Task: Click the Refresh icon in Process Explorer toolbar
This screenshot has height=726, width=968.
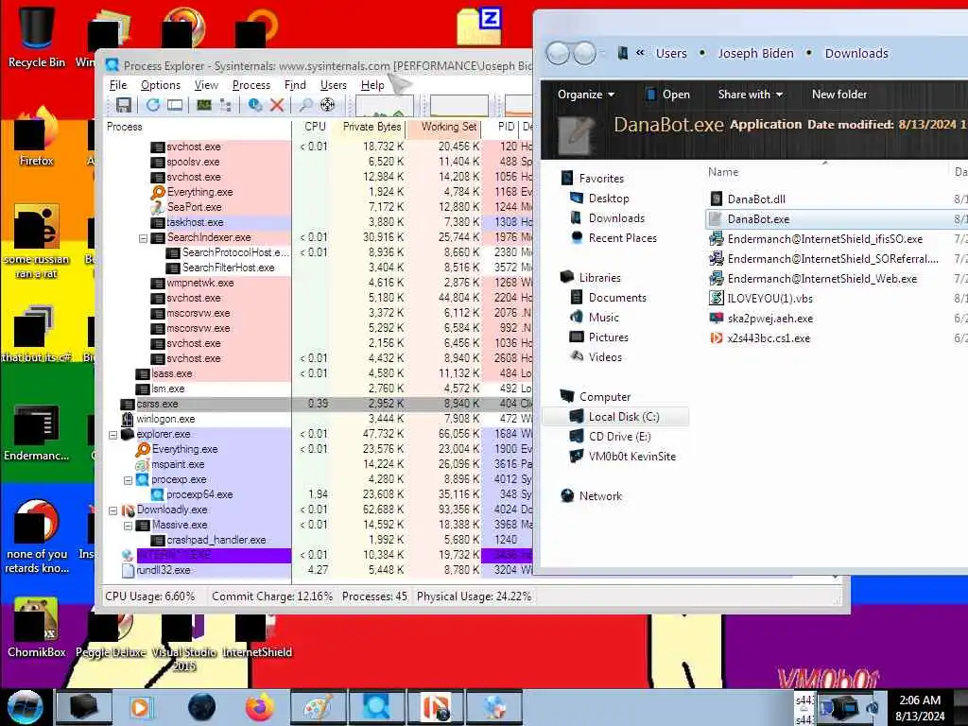Action: pos(152,105)
